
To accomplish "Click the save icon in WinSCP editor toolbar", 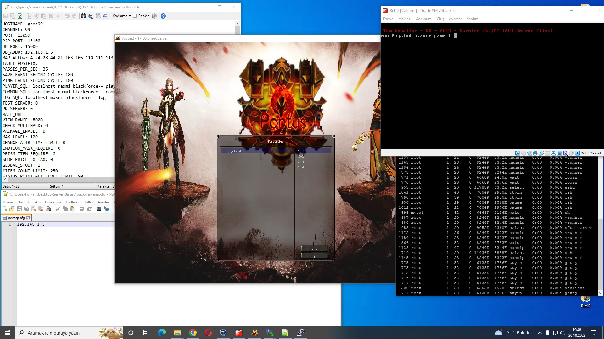I will tap(6, 16).
